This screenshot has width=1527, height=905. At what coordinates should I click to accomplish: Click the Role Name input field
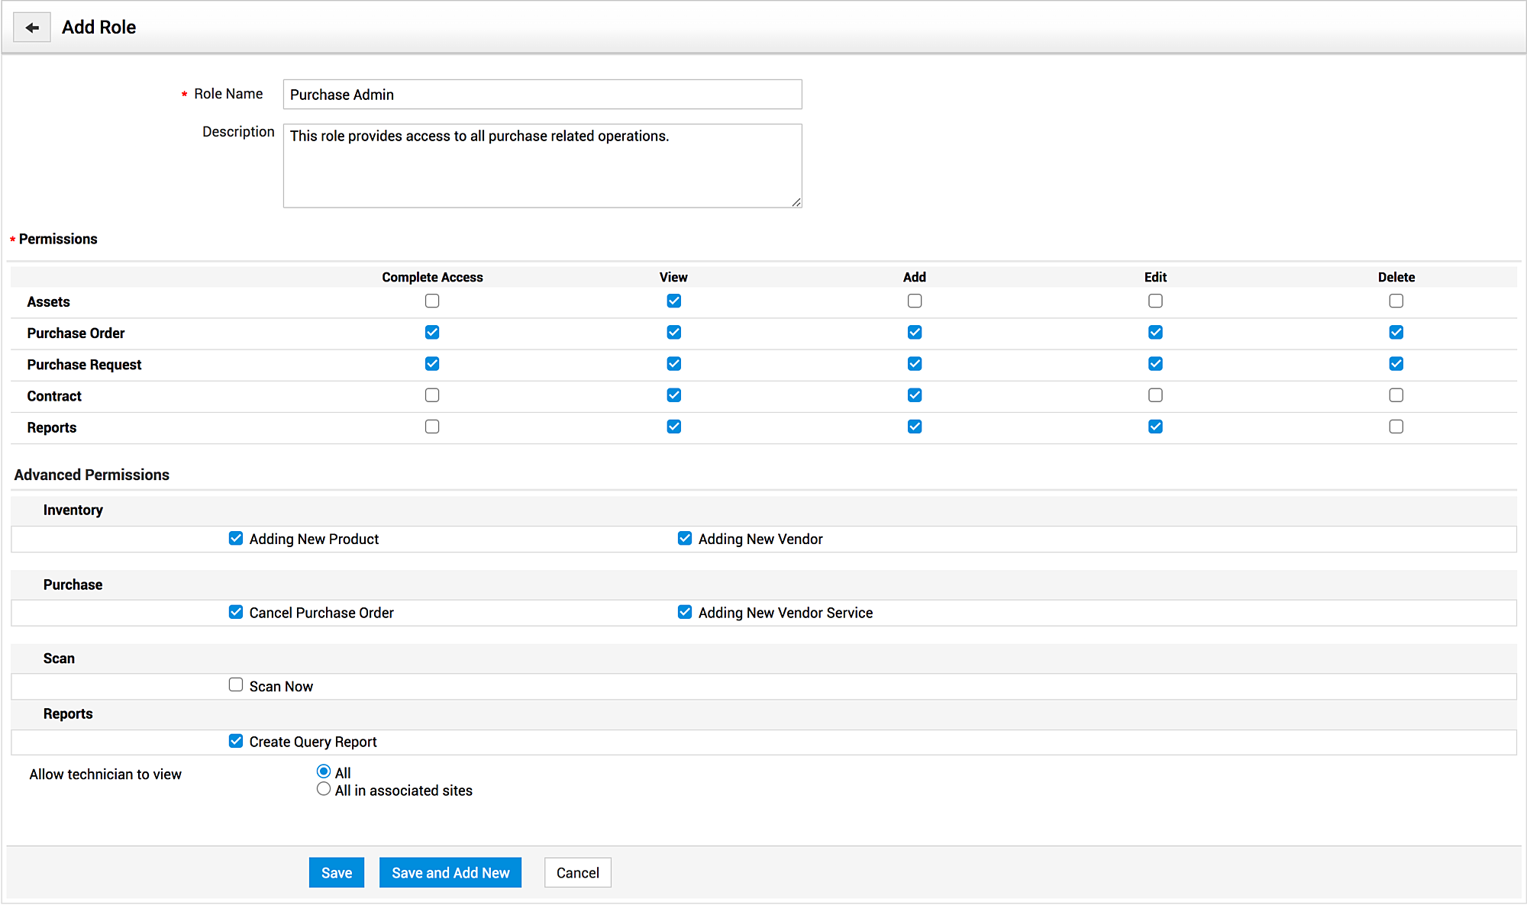pyautogui.click(x=542, y=95)
